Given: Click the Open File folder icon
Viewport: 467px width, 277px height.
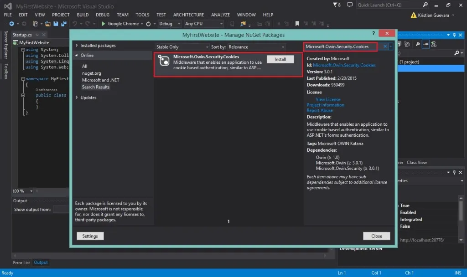Looking at the screenshot, I should [x=47, y=24].
